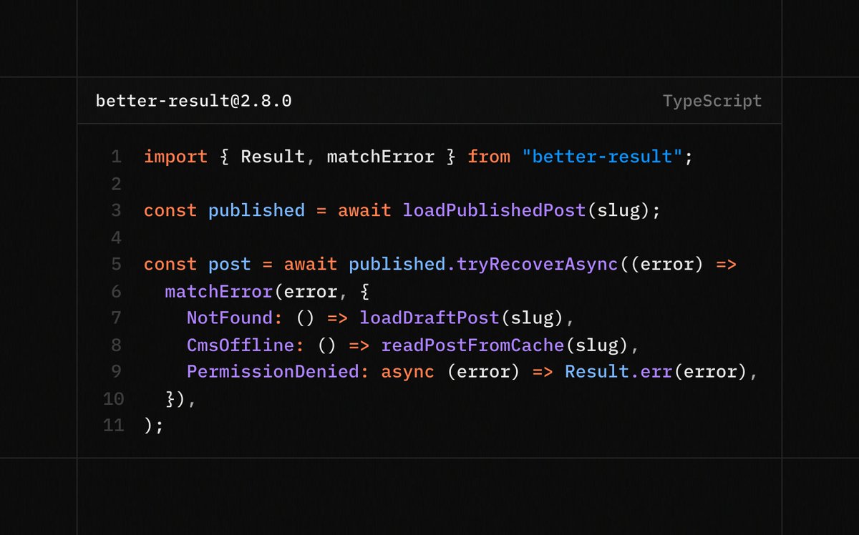Image resolution: width=859 pixels, height=535 pixels.
Task: Click the published variable on line 3
Action: coord(256,210)
